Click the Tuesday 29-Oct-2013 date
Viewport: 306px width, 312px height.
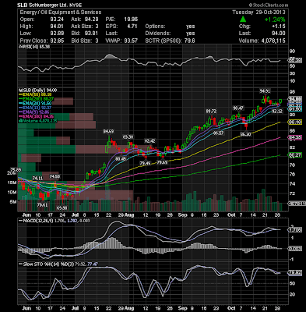click(259, 12)
